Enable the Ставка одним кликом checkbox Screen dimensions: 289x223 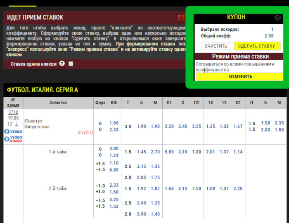(x=71, y=64)
